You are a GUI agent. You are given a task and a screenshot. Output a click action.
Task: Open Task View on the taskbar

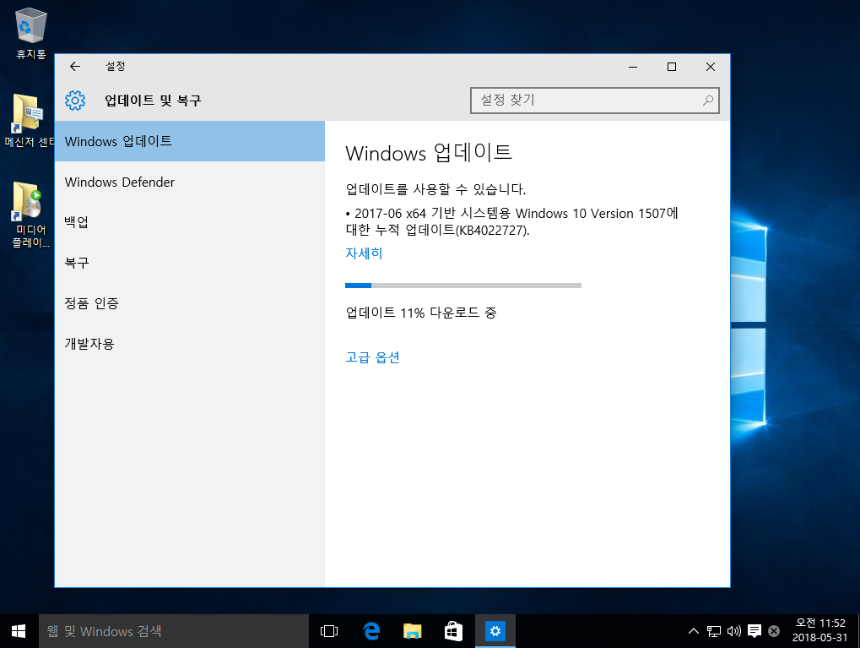tap(329, 631)
